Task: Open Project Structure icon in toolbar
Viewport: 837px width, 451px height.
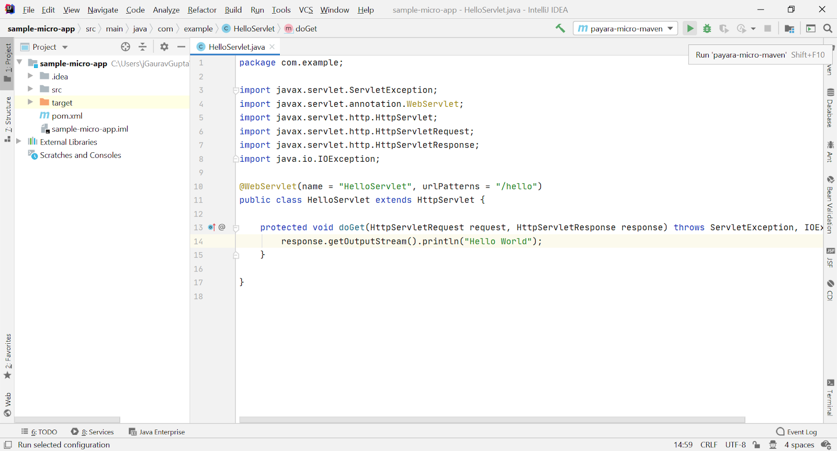Action: tap(789, 28)
